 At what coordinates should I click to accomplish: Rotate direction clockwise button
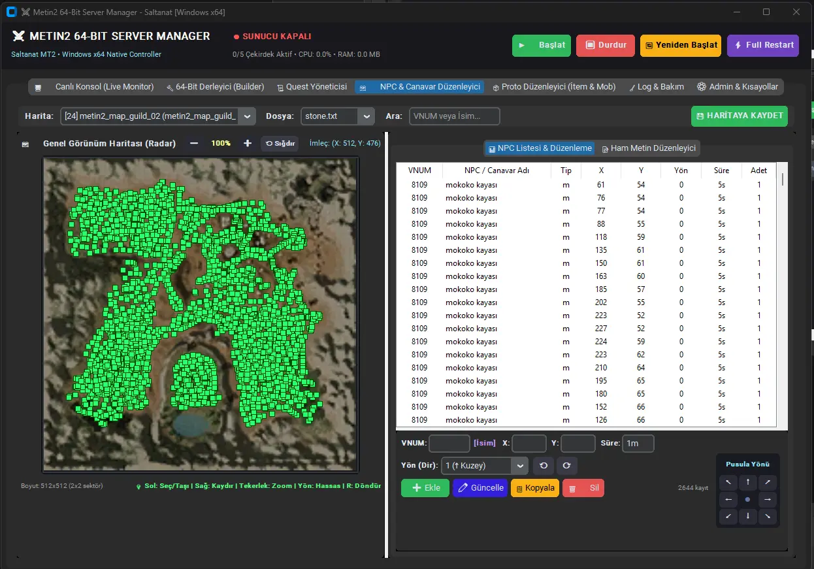[x=566, y=466]
